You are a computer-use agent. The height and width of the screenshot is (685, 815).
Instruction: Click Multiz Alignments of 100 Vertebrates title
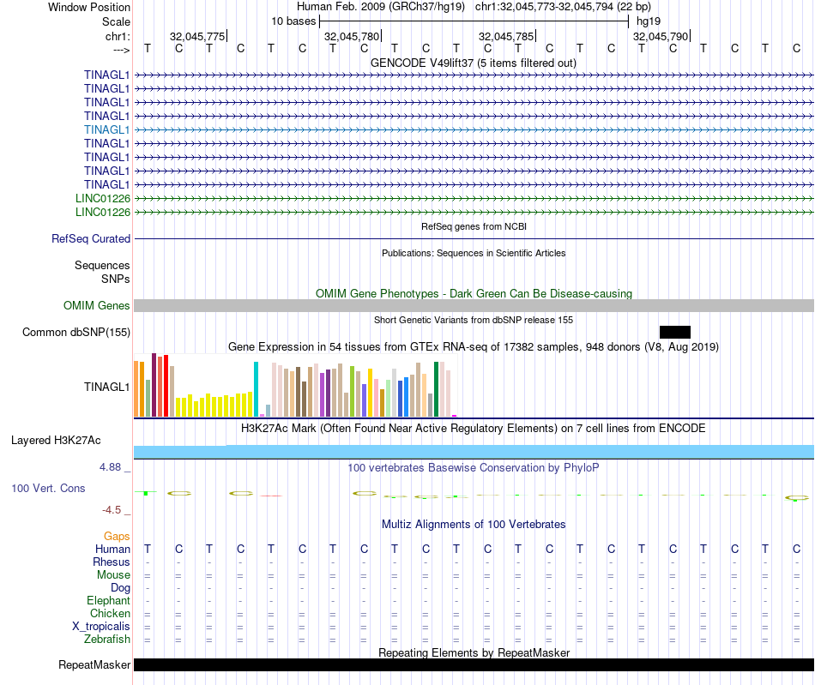point(473,524)
